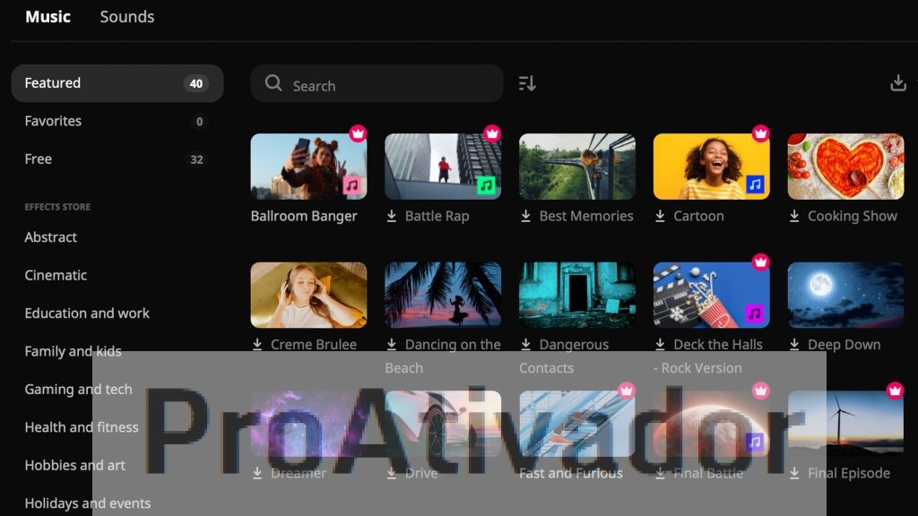This screenshot has width=918, height=516.
Task: Show only Free tracks
Action: 38,159
